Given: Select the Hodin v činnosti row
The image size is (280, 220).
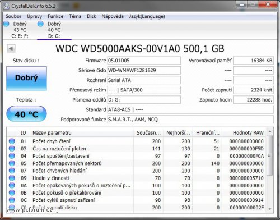Looking at the screenshot, I should [137, 178].
